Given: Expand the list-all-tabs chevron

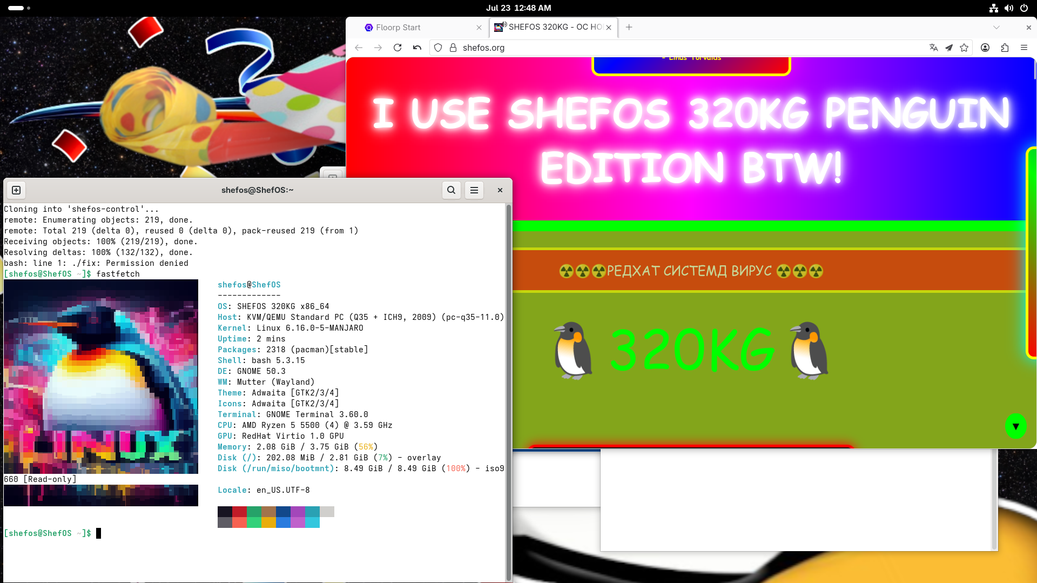Looking at the screenshot, I should click(x=996, y=27).
